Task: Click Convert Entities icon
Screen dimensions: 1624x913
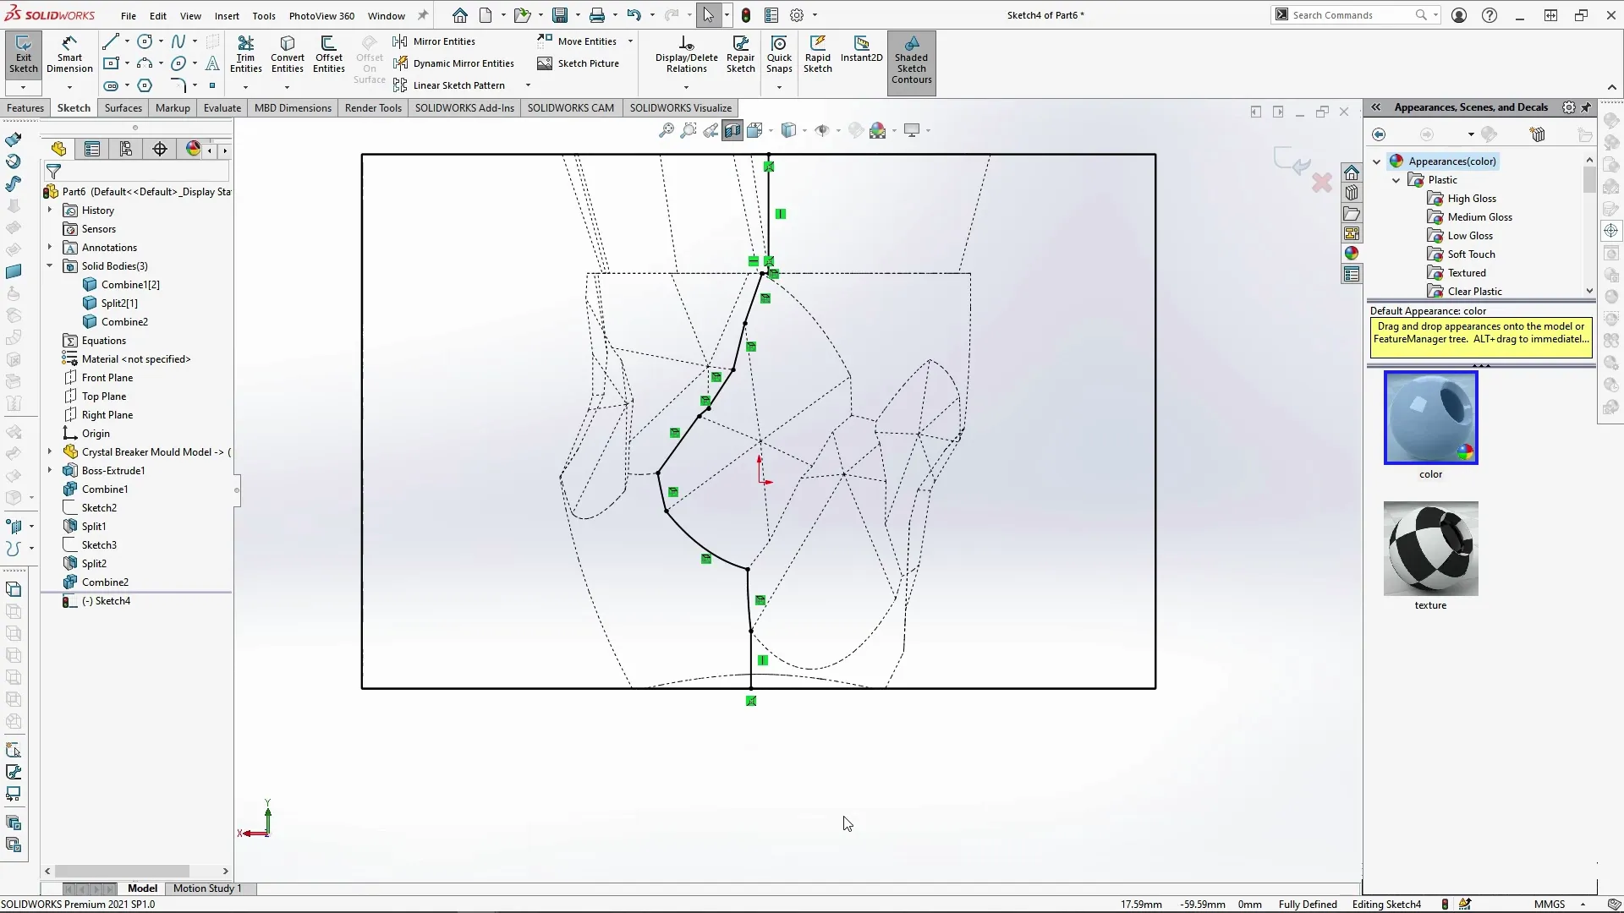Action: 288,54
